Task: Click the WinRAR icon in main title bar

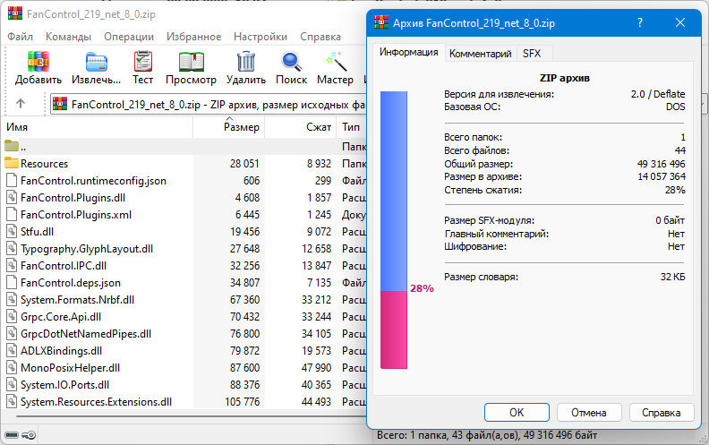Action: (15, 13)
